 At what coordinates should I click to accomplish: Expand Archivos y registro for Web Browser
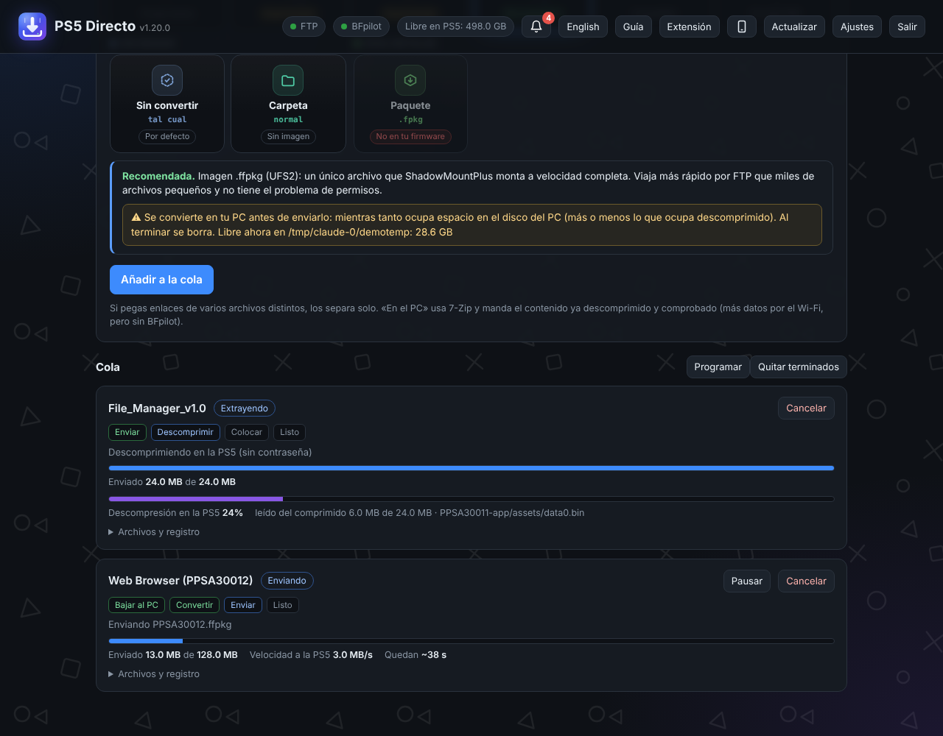(x=154, y=674)
